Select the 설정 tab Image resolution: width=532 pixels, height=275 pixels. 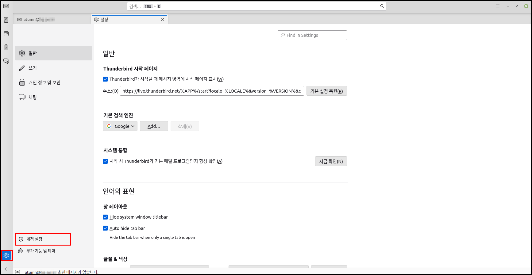[x=129, y=19]
